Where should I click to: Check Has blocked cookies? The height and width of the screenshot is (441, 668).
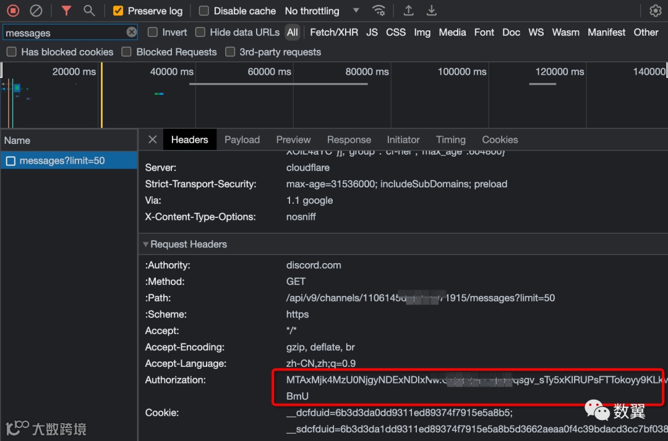[x=12, y=52]
